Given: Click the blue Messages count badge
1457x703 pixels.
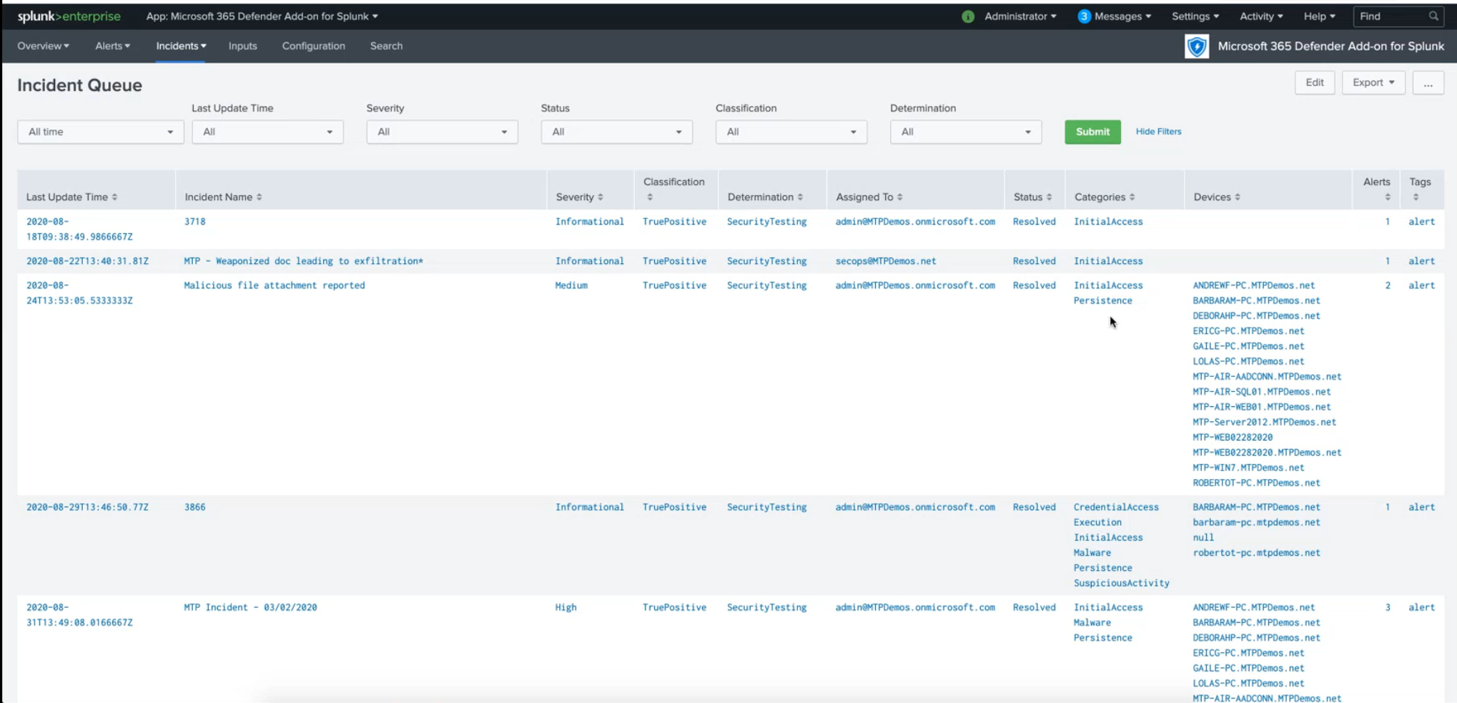Looking at the screenshot, I should pos(1084,16).
